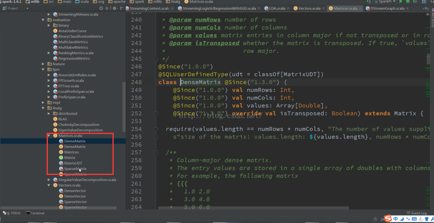Screen dimensions: 434x223
Task: Click the Project panel vertical scrollbar
Action: pyautogui.click(x=124, y=106)
